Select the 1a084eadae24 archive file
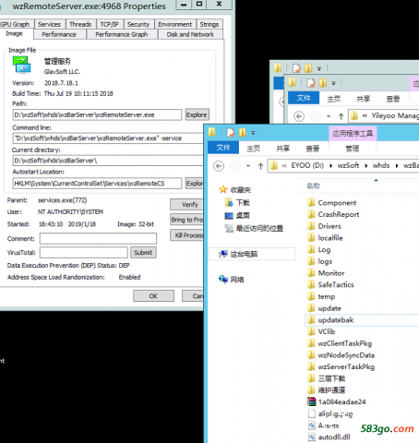 pyautogui.click(x=337, y=401)
